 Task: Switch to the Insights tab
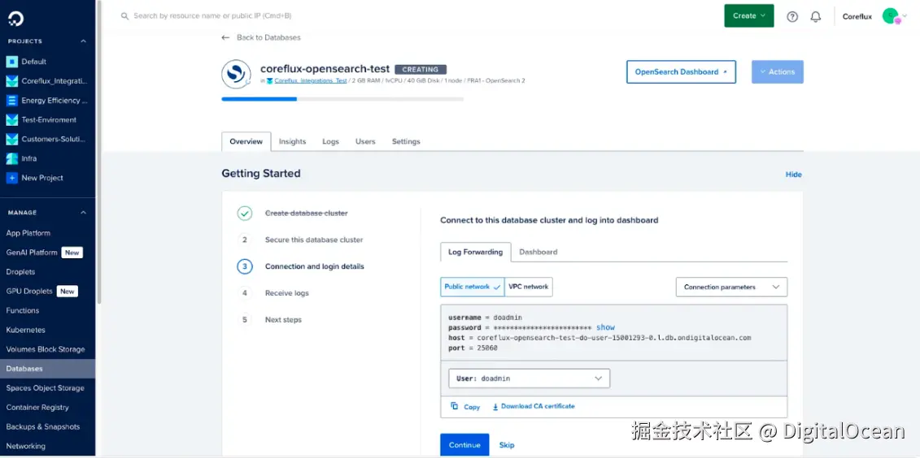292,142
